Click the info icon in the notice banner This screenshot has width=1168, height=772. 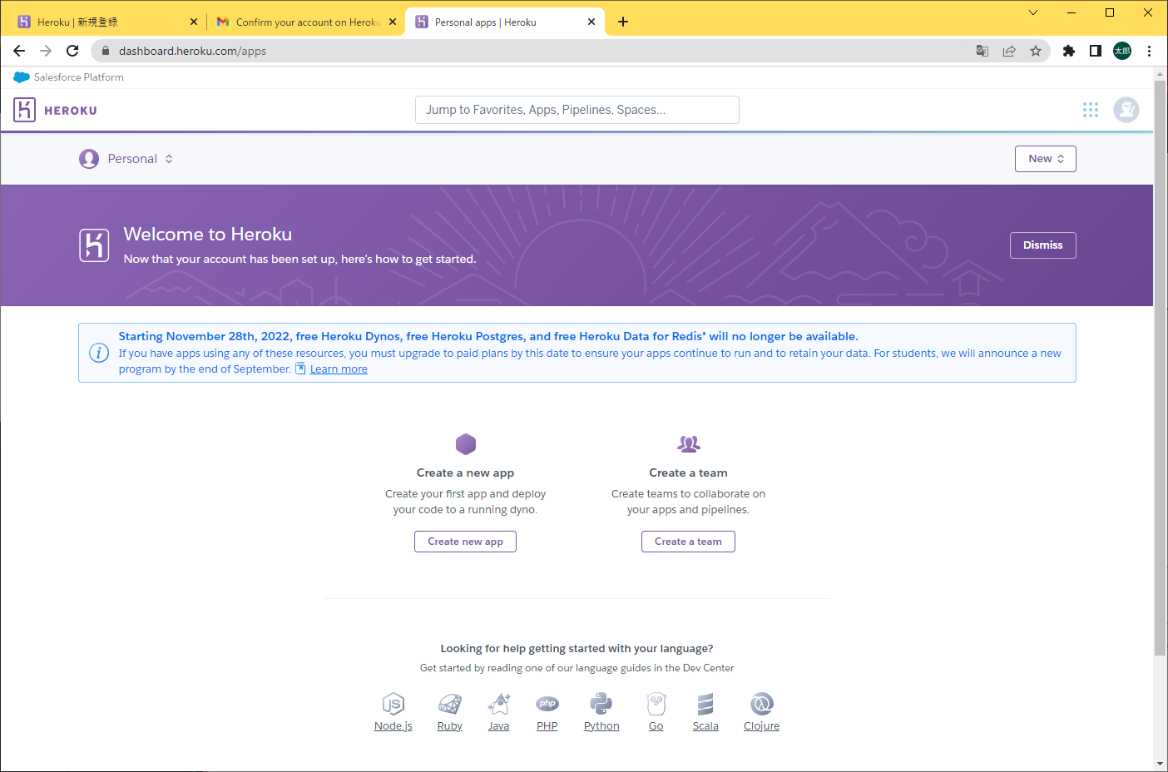point(99,353)
